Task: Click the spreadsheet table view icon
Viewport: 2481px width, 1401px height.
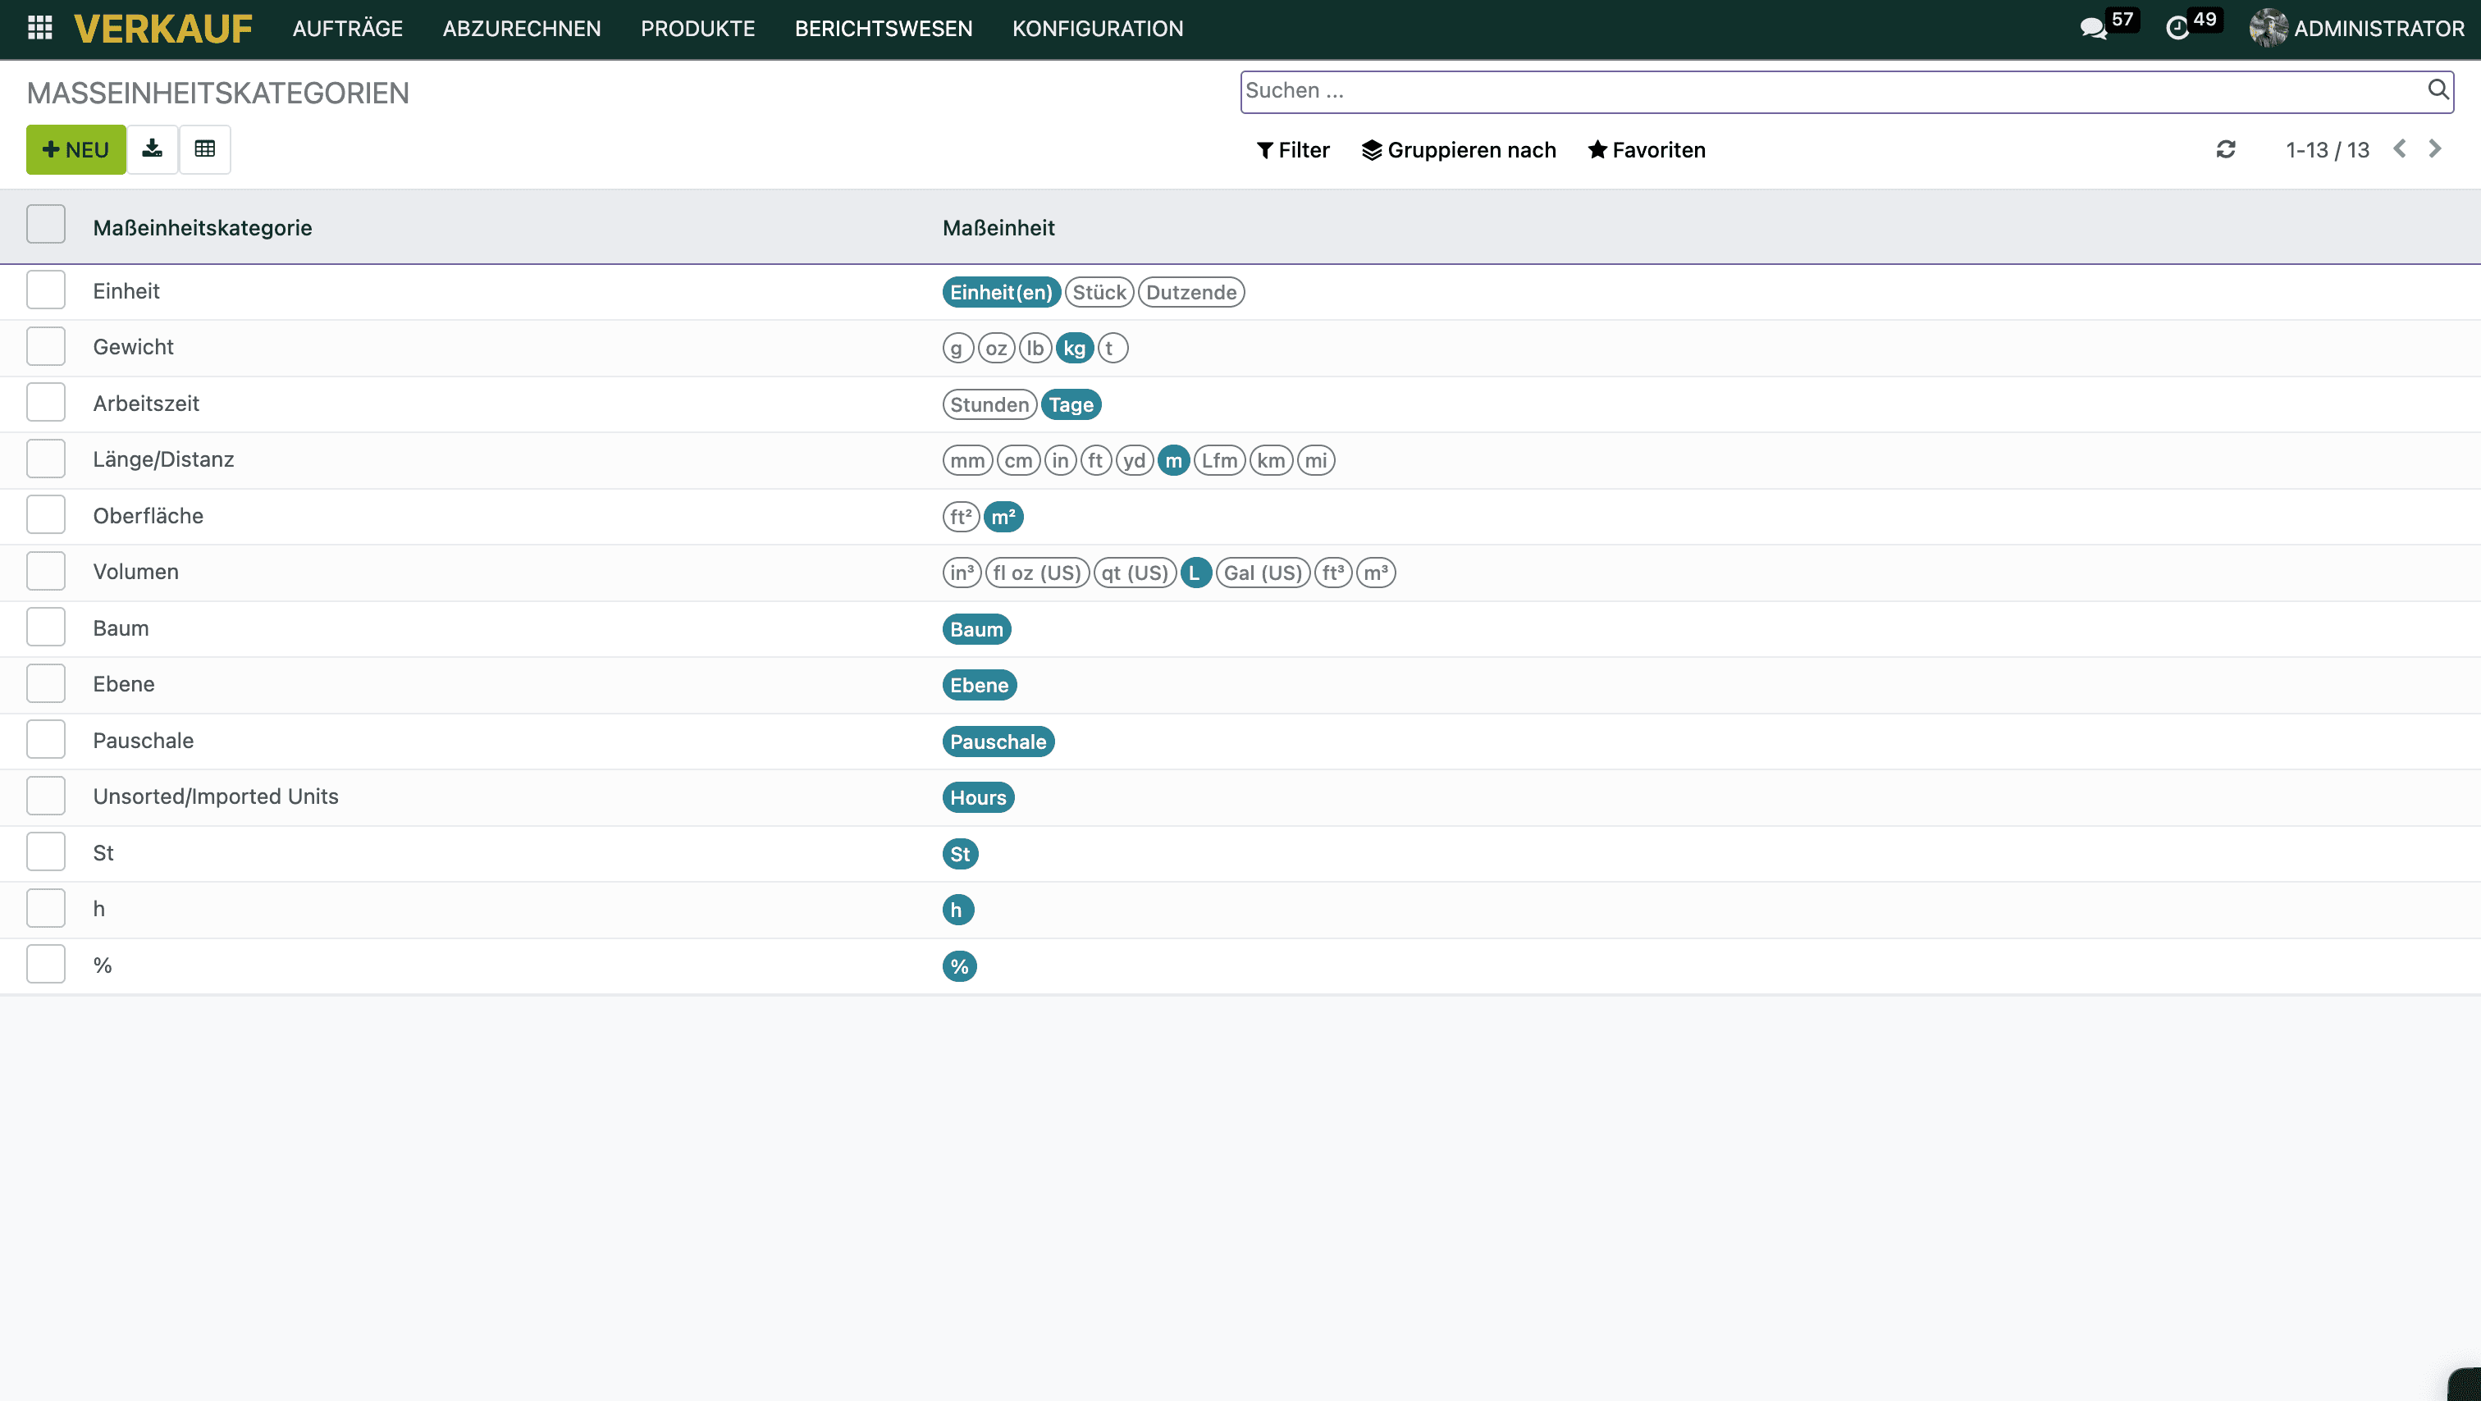Action: 204,149
